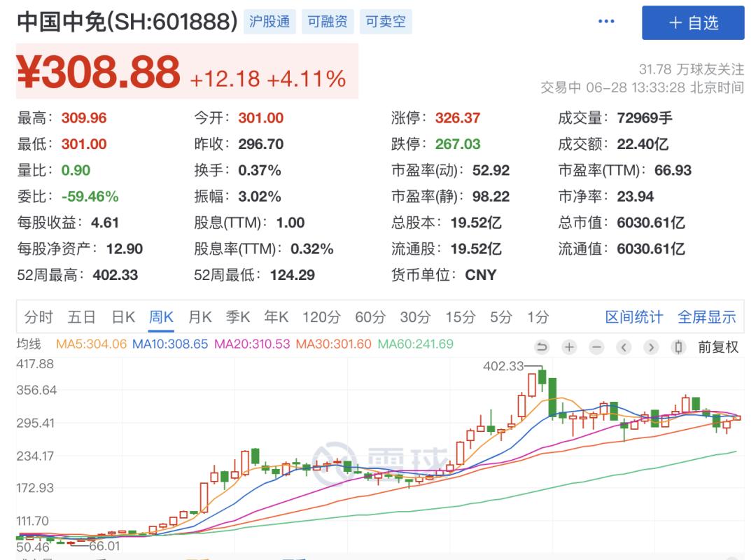Open the 前复权 price adjustment selector
The image size is (756, 560).
tap(718, 346)
